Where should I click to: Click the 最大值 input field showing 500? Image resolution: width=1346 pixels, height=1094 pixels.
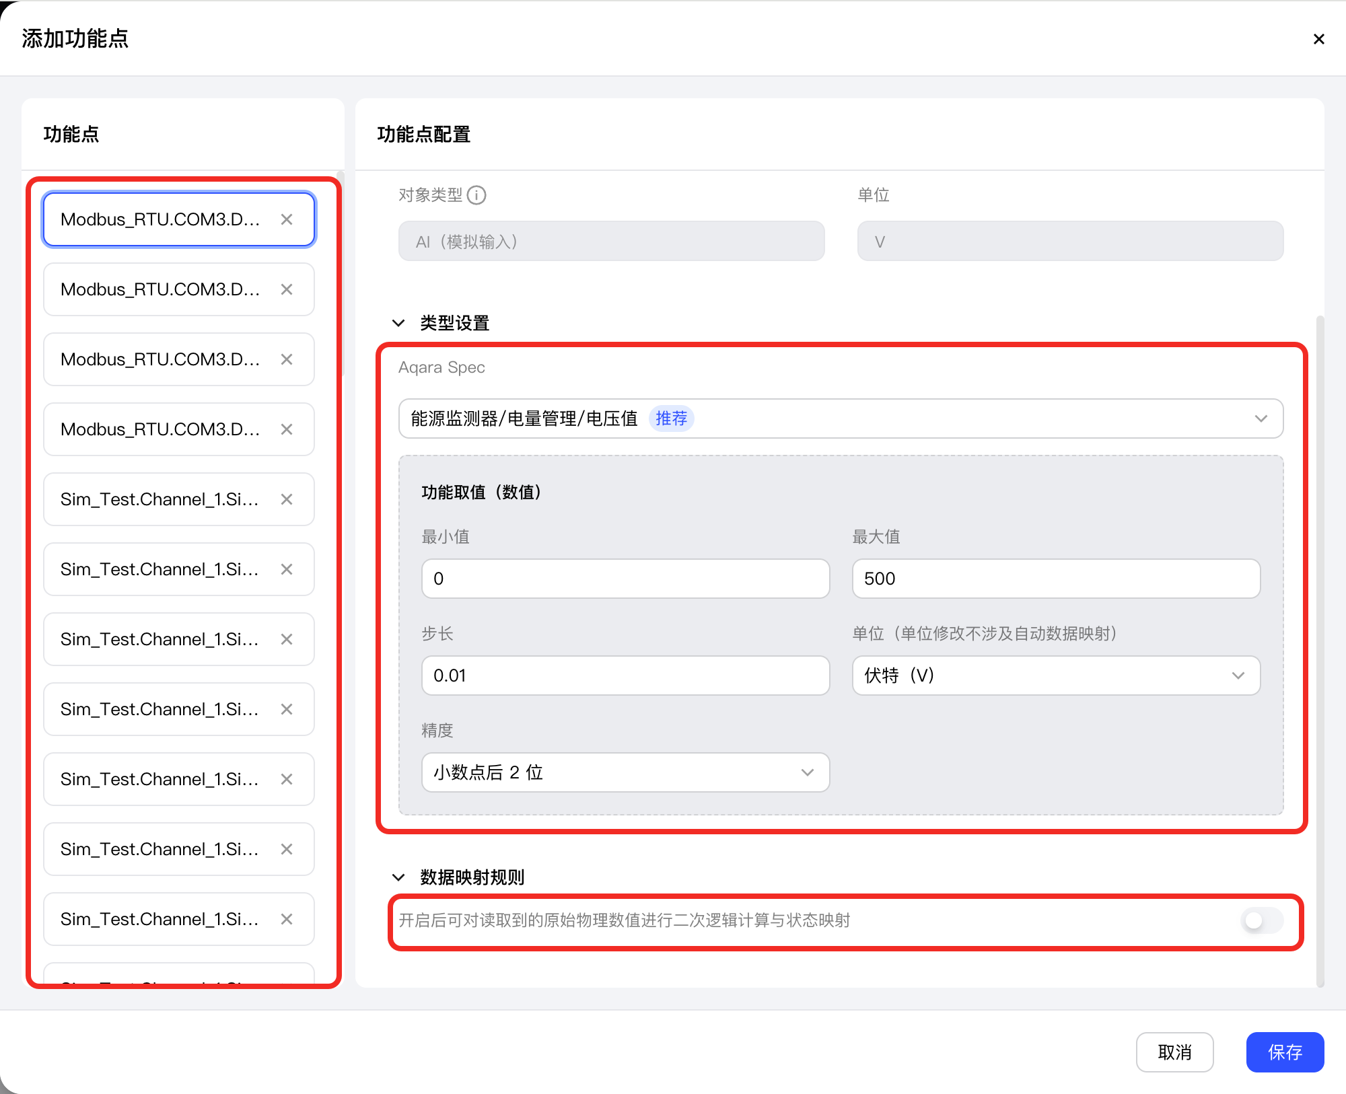1056,579
